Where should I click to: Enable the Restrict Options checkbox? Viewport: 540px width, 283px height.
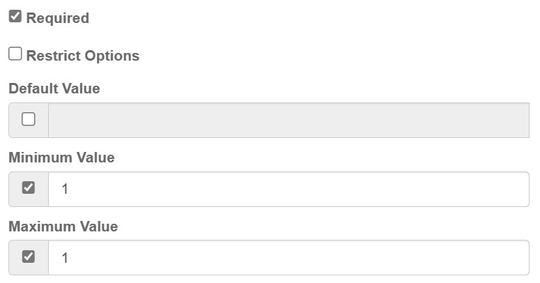click(x=15, y=54)
